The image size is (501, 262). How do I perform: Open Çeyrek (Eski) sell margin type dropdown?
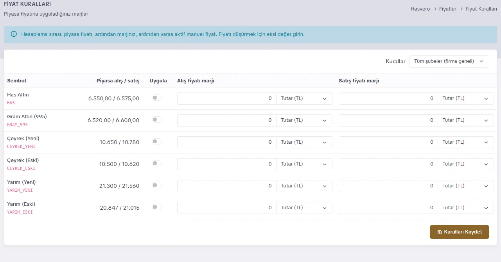(x=466, y=164)
